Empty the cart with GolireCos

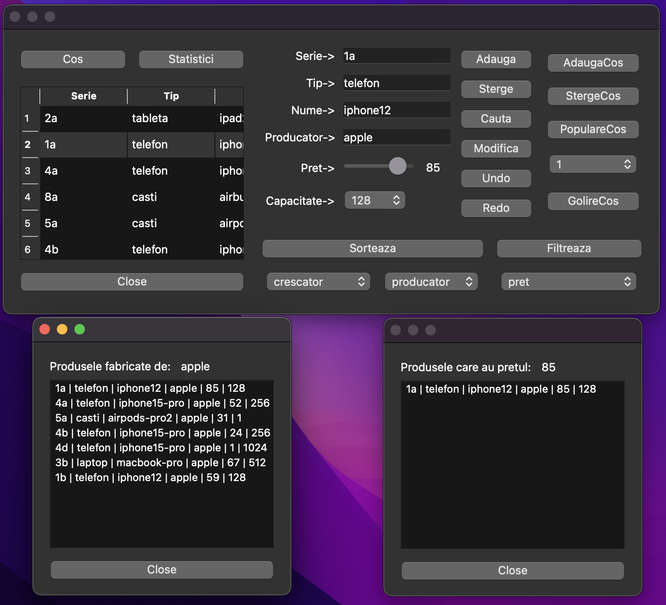click(593, 201)
